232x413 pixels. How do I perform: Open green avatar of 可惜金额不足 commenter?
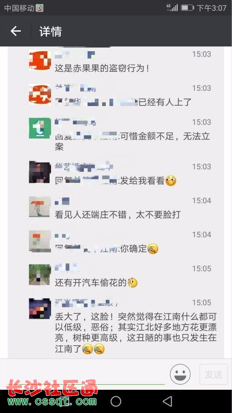click(x=40, y=128)
